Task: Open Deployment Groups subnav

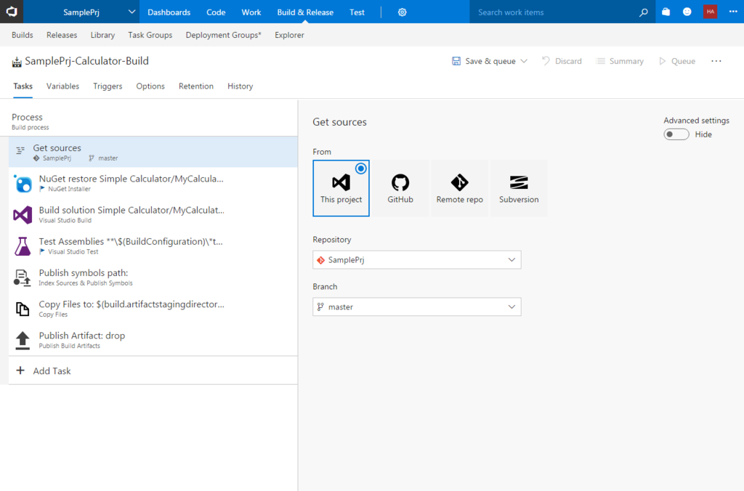Action: tap(224, 35)
